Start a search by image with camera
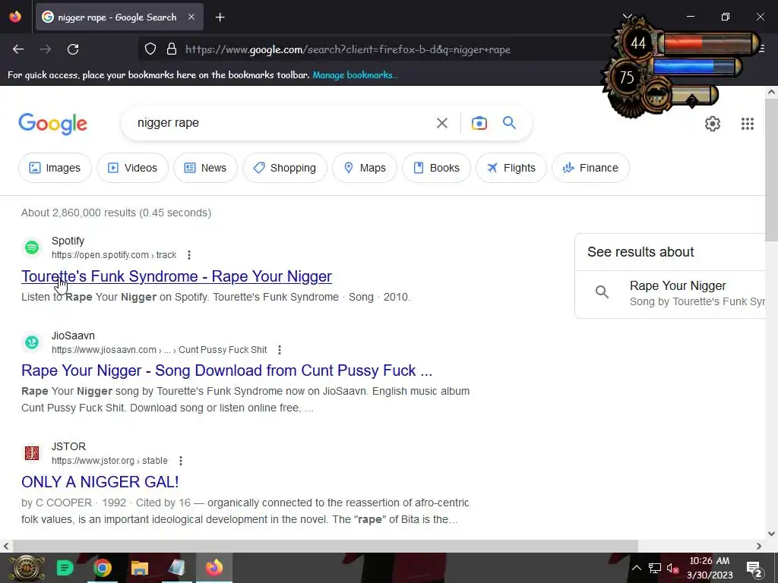The height and width of the screenshot is (583, 778). 479,123
